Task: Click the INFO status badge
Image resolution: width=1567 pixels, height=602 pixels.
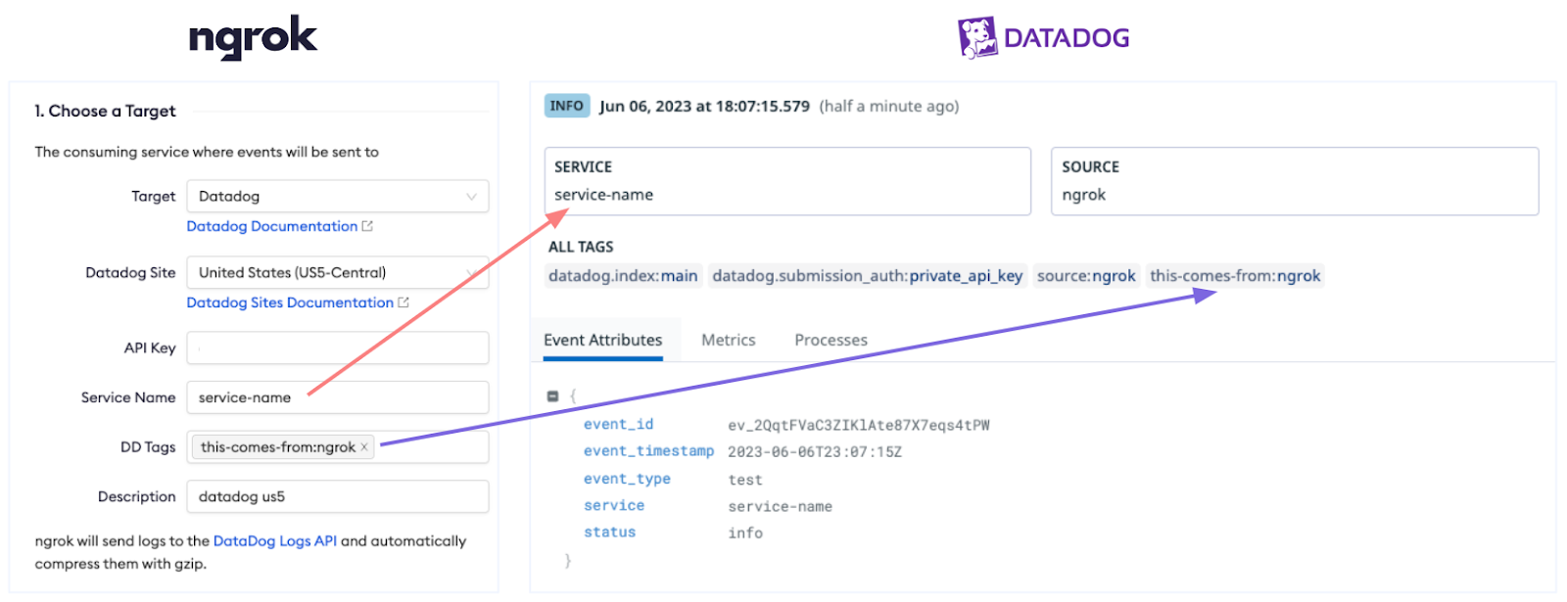Action: 566,106
